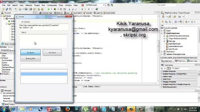Switch to the Welcome Page tab
The width and height of the screenshot is (200, 112).
(x=46, y=13)
